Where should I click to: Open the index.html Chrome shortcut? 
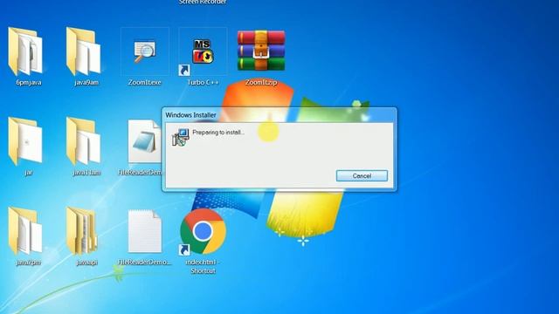click(x=203, y=231)
